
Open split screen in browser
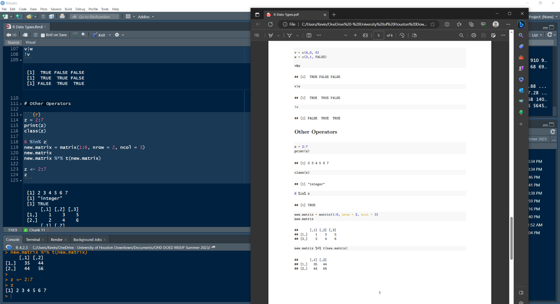447,24
